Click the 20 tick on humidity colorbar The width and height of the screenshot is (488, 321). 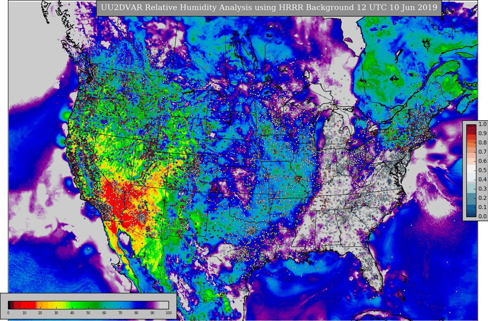point(40,313)
